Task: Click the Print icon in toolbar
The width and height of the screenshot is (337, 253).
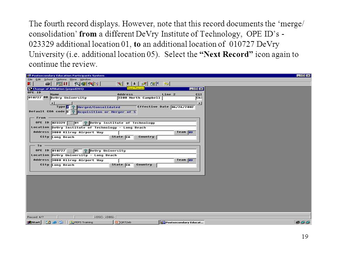Action: [47, 84]
